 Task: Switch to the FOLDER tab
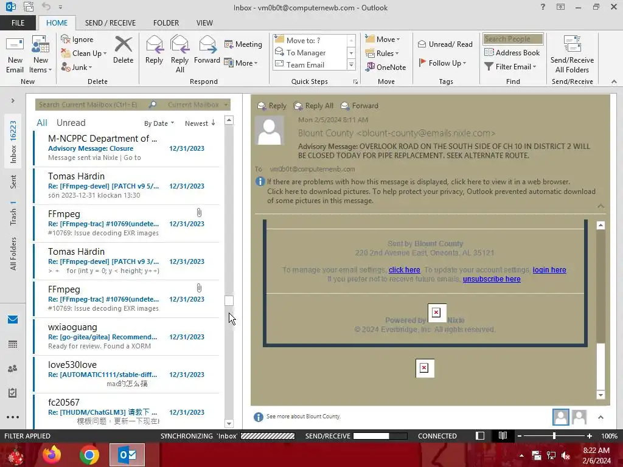(166, 23)
